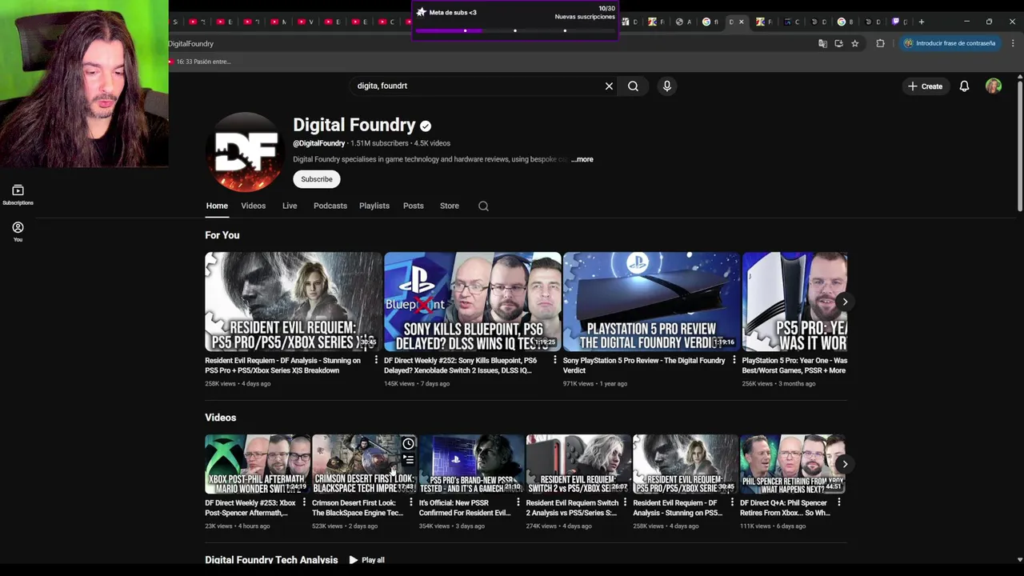This screenshot has height=576, width=1024.
Task: Subscribe to Digital Foundry
Action: (x=317, y=179)
